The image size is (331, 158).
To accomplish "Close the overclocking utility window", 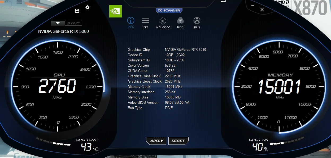I will point(262,10).
